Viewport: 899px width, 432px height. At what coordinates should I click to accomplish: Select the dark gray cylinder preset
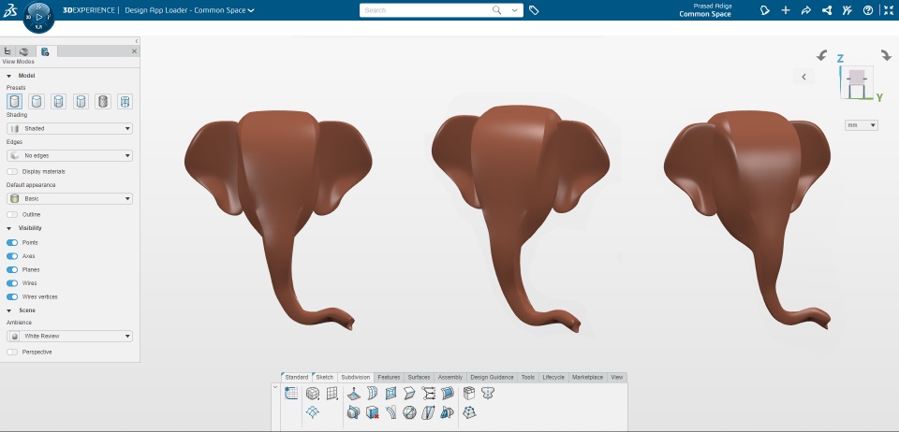tap(103, 101)
